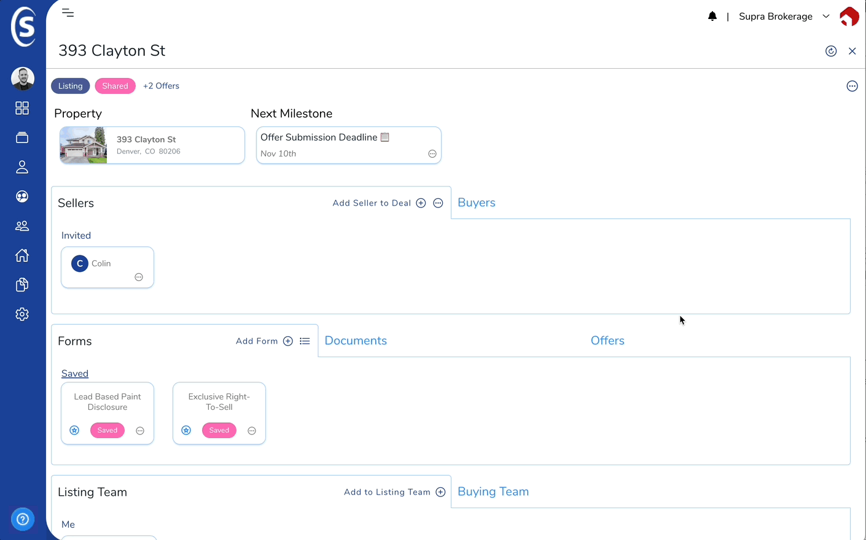Image resolution: width=866 pixels, height=540 pixels.
Task: Open the Colin seller card
Action: coord(107,268)
